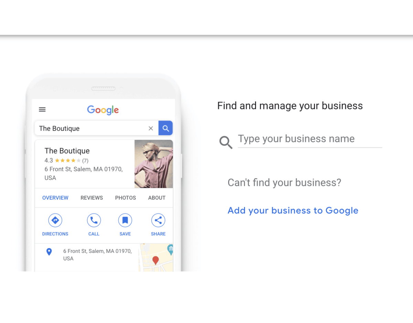Click the Google logo in the phone
Viewport: 413px width, 323px height.
point(103,110)
